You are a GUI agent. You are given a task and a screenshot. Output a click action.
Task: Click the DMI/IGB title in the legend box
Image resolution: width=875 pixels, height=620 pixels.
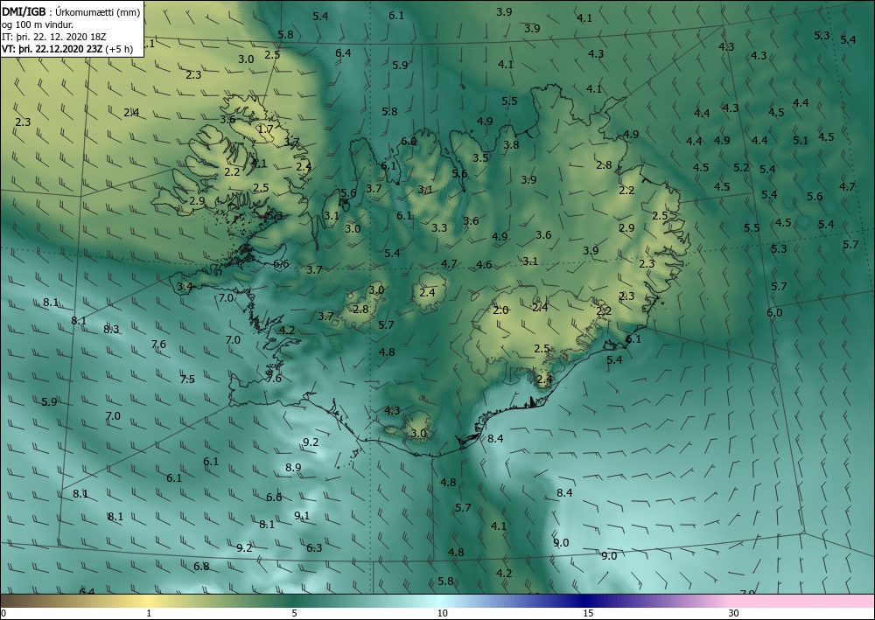(x=25, y=11)
